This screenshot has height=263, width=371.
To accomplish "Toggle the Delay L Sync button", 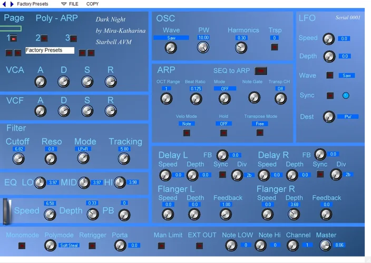I will point(222,175).
